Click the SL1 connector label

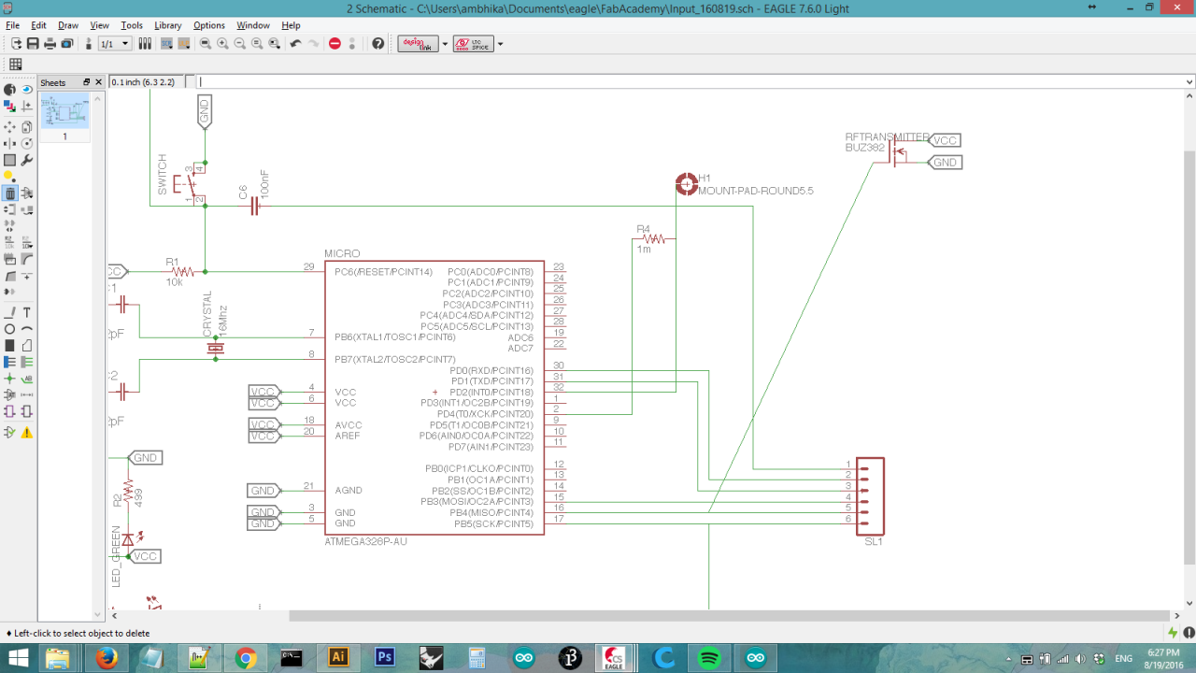pyautogui.click(x=874, y=541)
